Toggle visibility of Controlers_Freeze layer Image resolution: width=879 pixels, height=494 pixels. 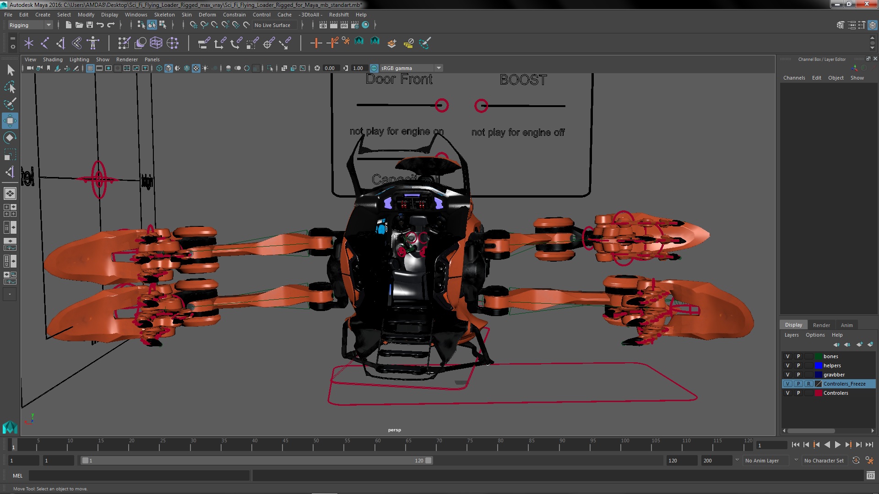788,384
